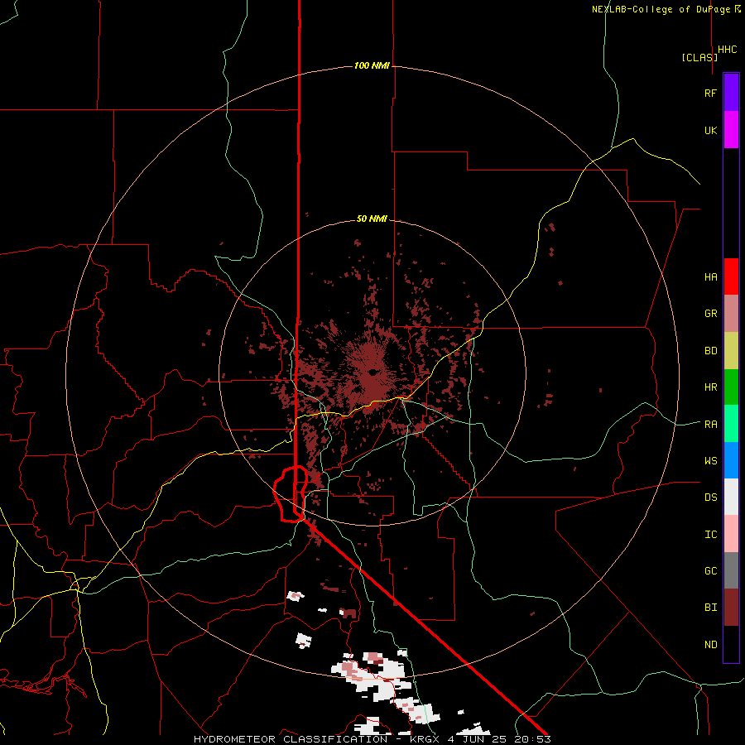Click the 100 NMI range ring label
745x745 pixels.
click(x=372, y=65)
